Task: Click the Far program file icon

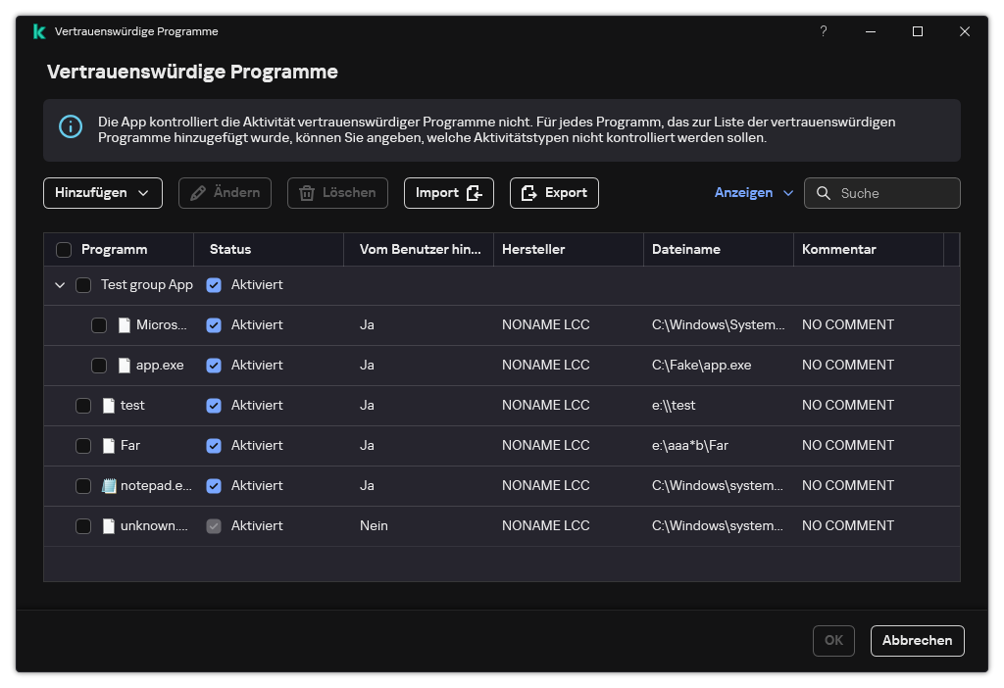Action: point(109,445)
